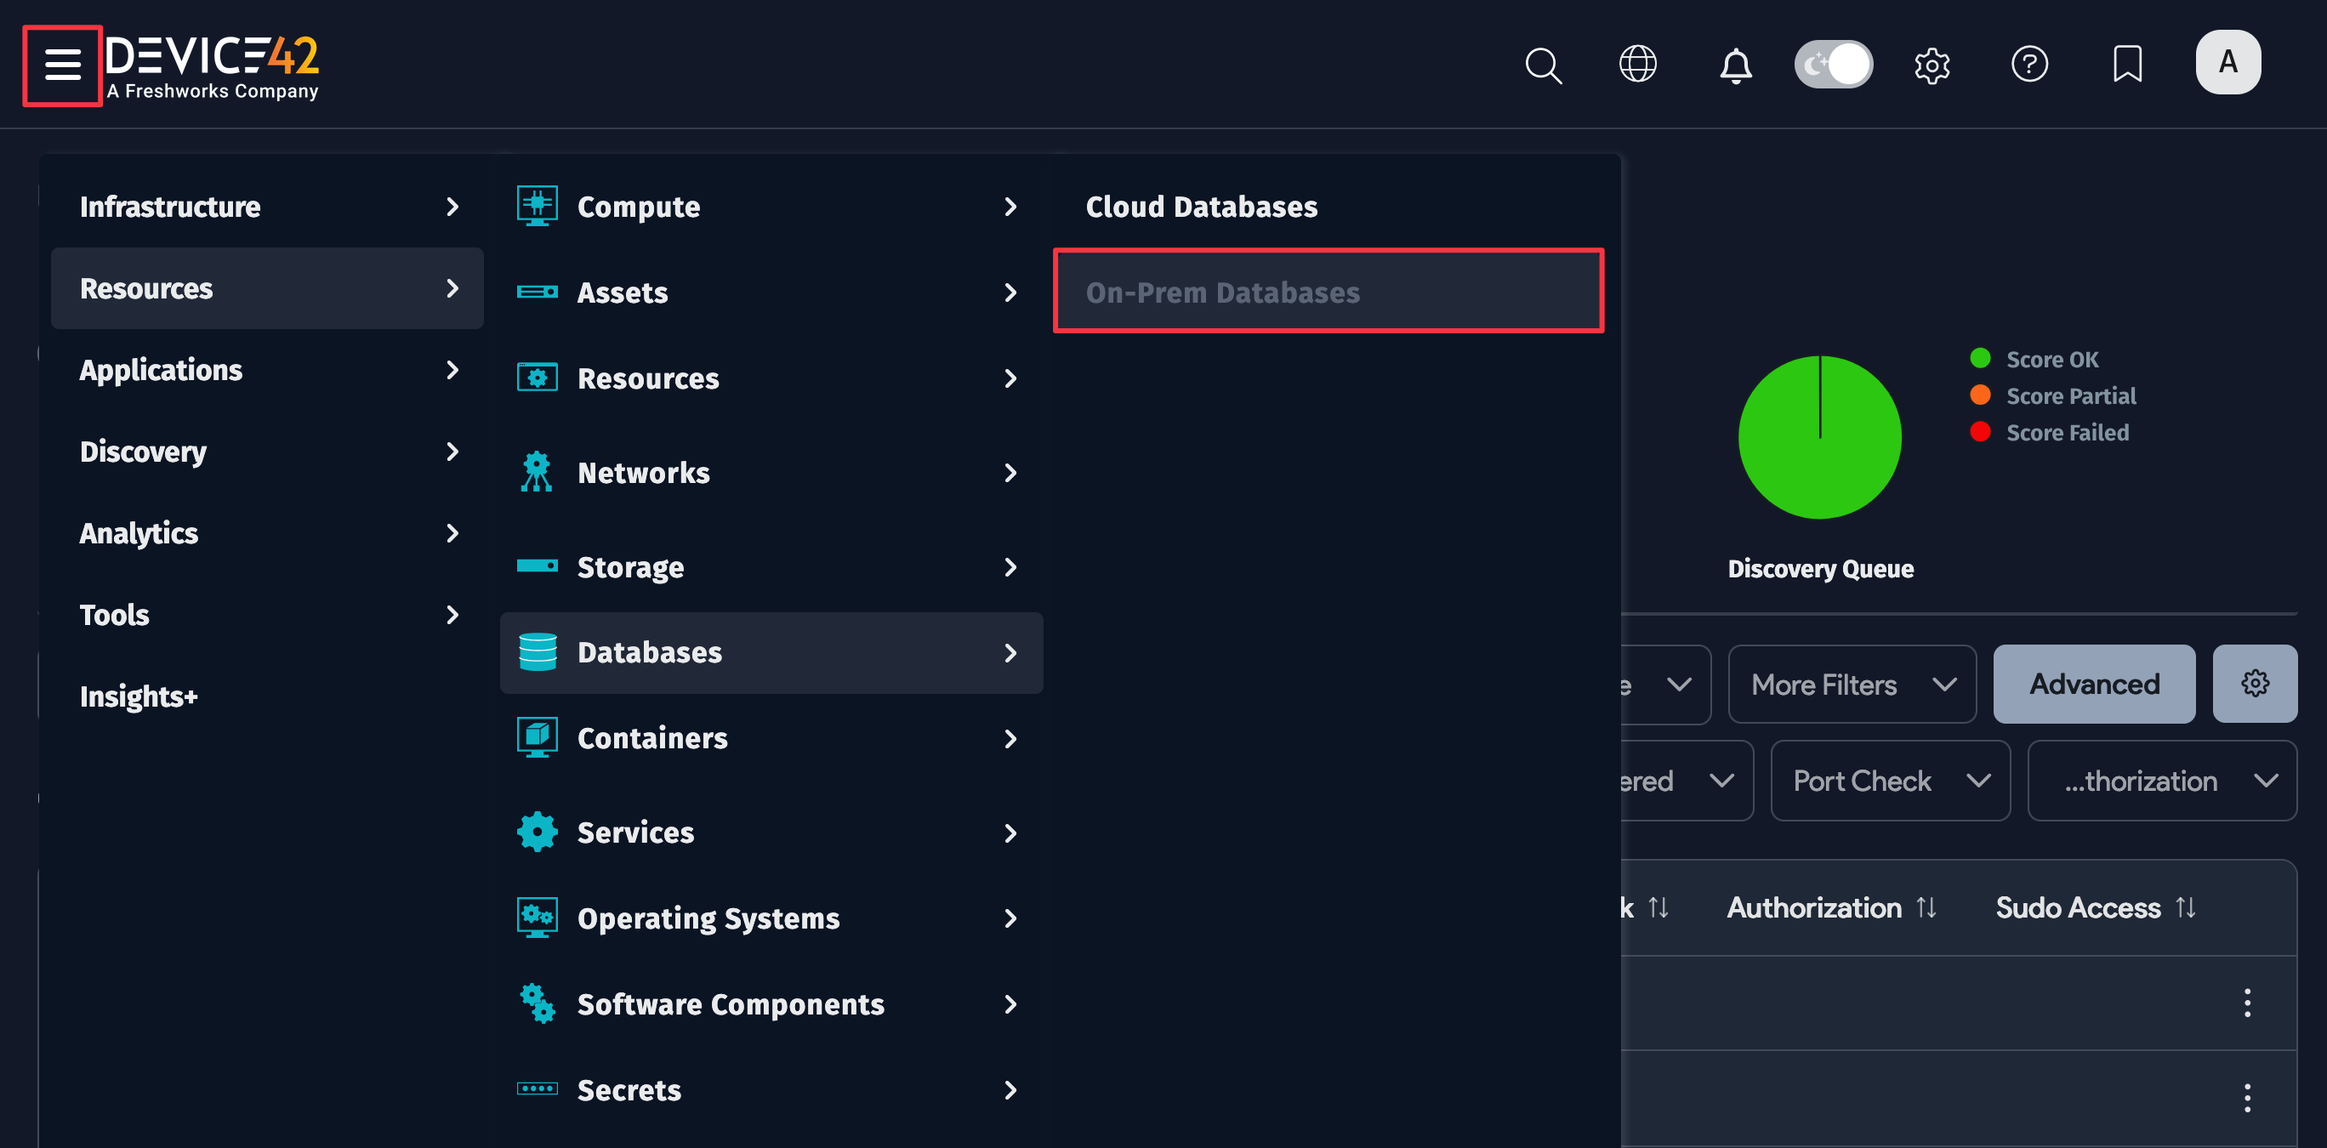2327x1148 pixels.
Task: Open the Port Check dropdown
Action: click(x=1889, y=780)
